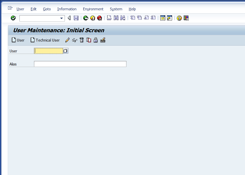Viewport: 245px width, 175px height.
Task: Open the Information menu
Action: coord(67,9)
